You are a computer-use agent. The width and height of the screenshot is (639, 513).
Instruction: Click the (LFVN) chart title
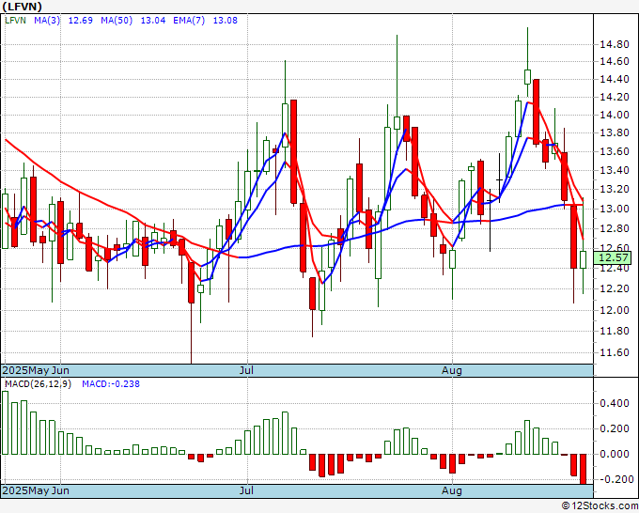pyautogui.click(x=22, y=7)
